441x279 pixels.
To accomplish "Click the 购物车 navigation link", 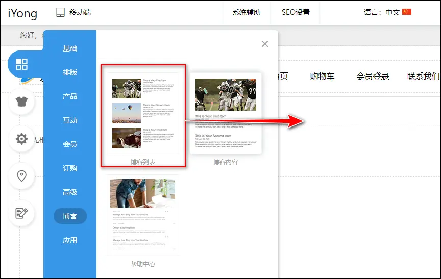I will [x=322, y=77].
